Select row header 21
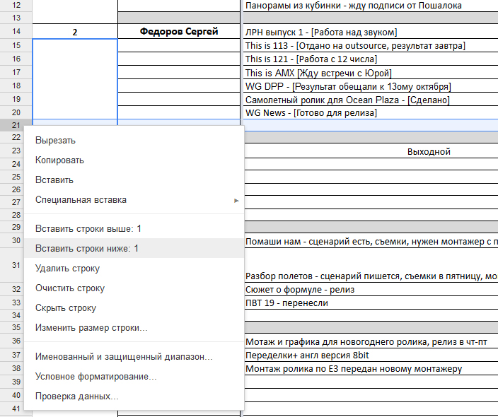Viewport: 498px width, 417px height. point(16,125)
